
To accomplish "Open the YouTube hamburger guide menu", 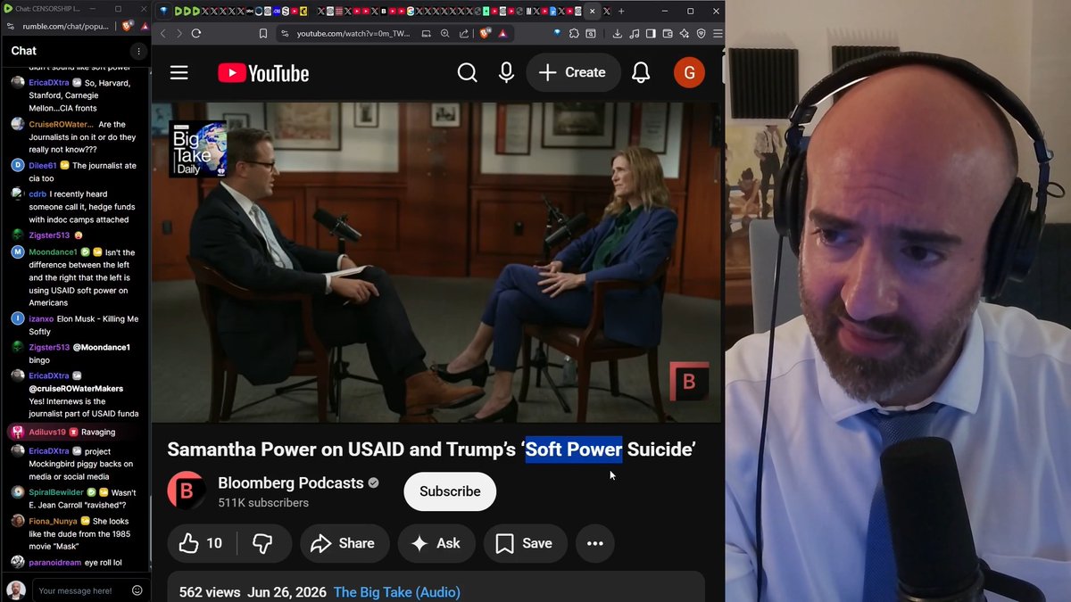I will coord(179,72).
